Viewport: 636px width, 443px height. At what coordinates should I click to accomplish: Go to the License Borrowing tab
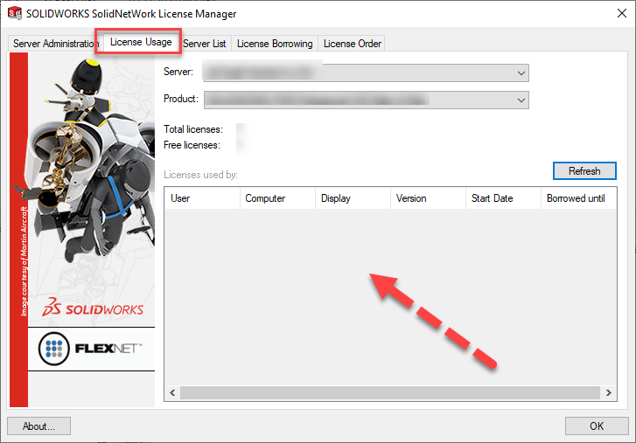[x=275, y=44]
